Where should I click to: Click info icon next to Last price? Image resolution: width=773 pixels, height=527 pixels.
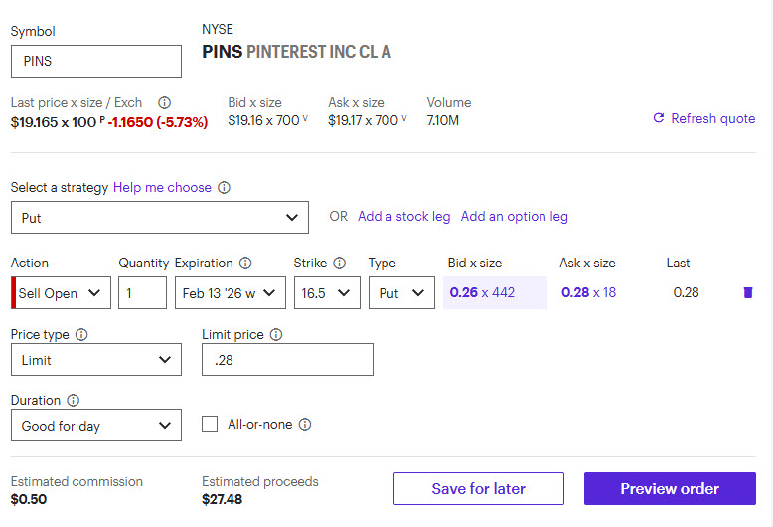165,102
